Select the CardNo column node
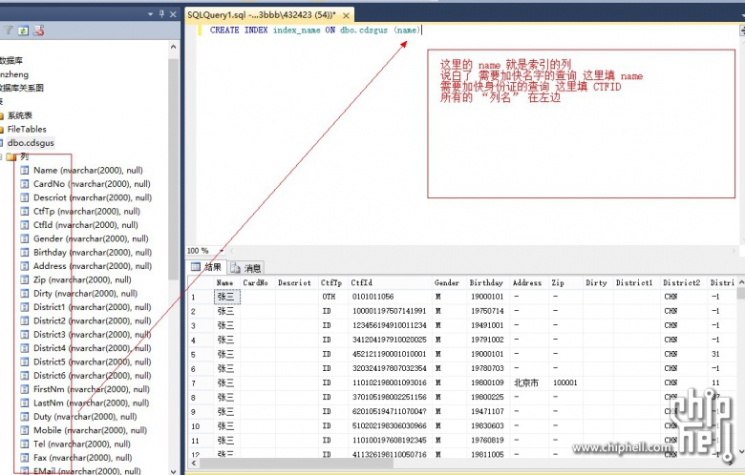The height and width of the screenshot is (475, 745). click(92, 184)
